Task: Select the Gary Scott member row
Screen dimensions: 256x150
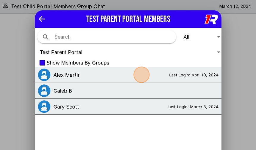Action: (x=119, y=106)
